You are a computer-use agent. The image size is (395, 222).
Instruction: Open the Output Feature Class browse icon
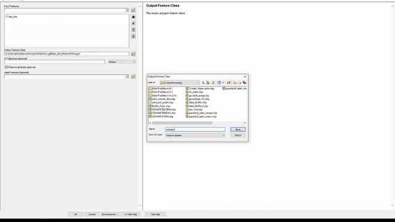[x=133, y=54]
